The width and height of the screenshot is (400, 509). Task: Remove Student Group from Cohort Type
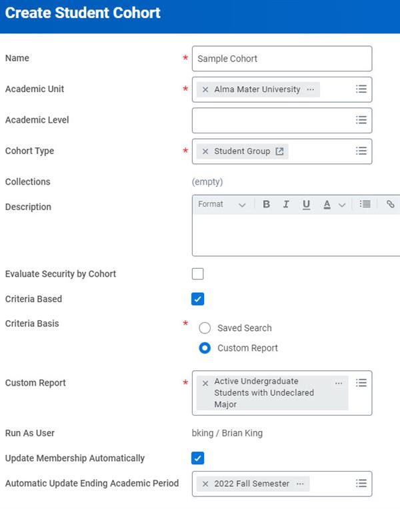coord(205,151)
